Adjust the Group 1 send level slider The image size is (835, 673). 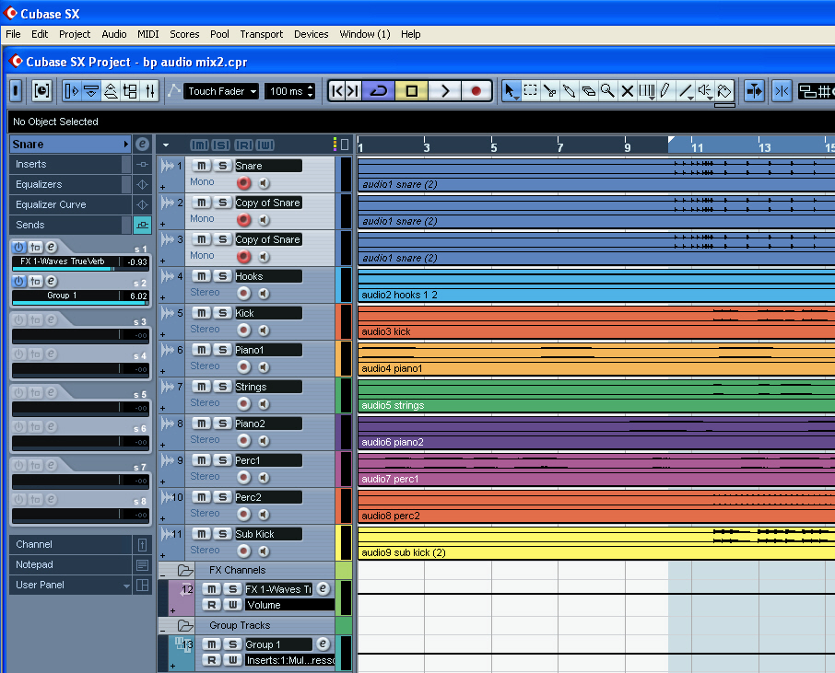pos(80,303)
